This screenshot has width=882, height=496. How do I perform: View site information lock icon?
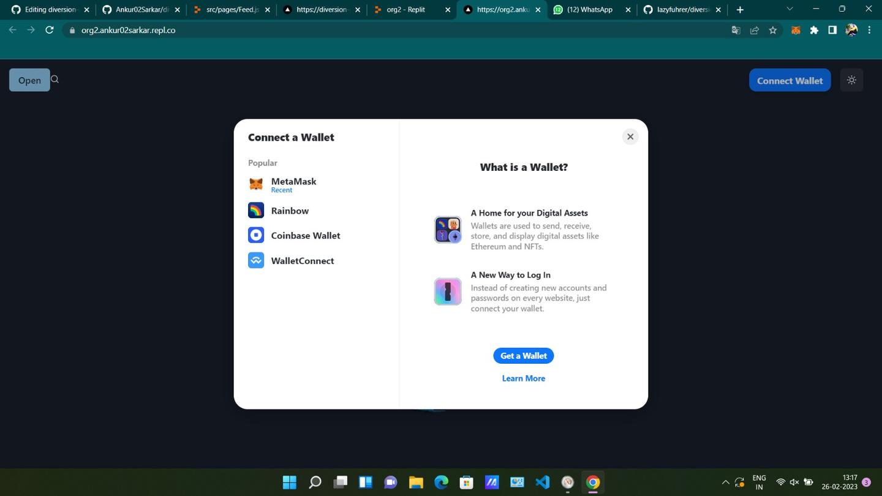pyautogui.click(x=72, y=30)
